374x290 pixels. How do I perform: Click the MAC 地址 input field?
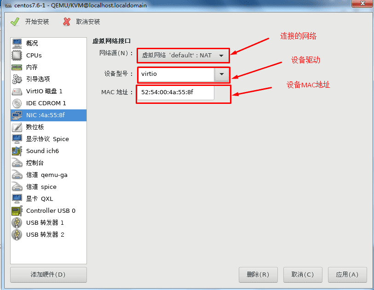[x=176, y=92]
